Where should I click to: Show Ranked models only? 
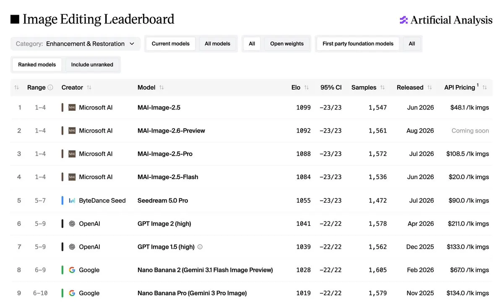pyautogui.click(x=37, y=65)
